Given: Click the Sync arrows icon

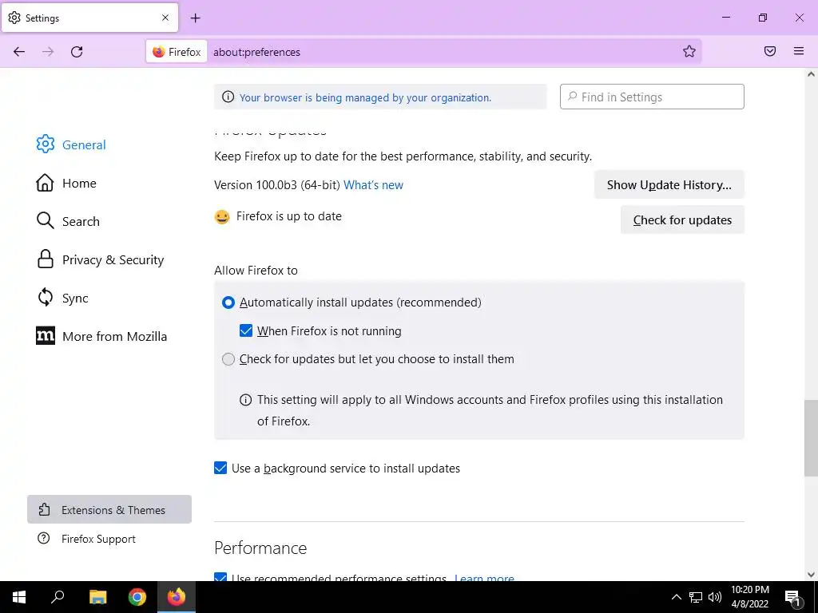Looking at the screenshot, I should point(46,297).
